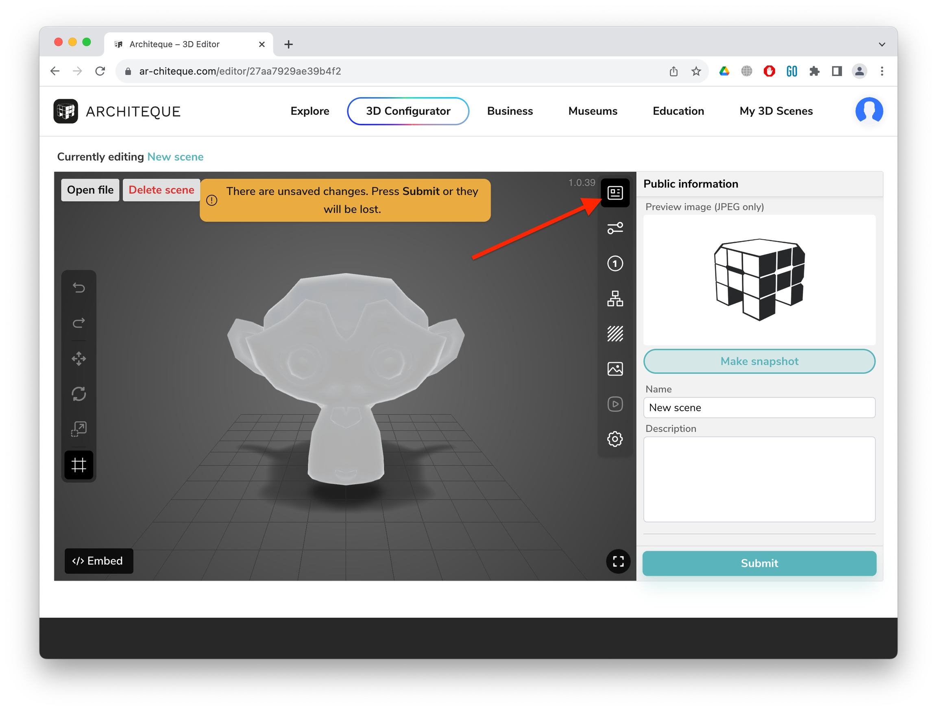Screen dimensions: 937x711
Task: Open the scene hierarchy tree icon
Action: point(614,299)
